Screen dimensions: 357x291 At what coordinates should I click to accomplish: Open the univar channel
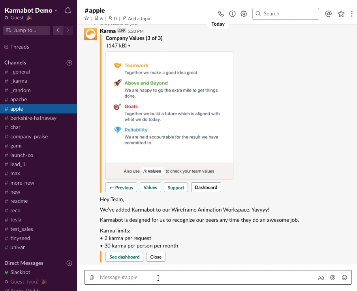pos(38,247)
